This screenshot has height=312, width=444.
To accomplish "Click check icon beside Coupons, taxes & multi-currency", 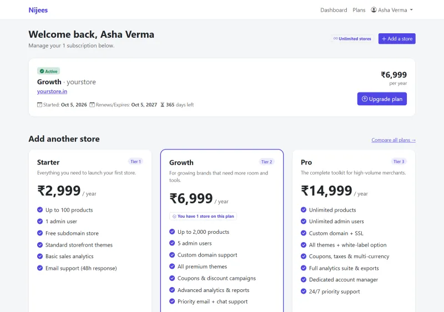I will click(x=304, y=256).
